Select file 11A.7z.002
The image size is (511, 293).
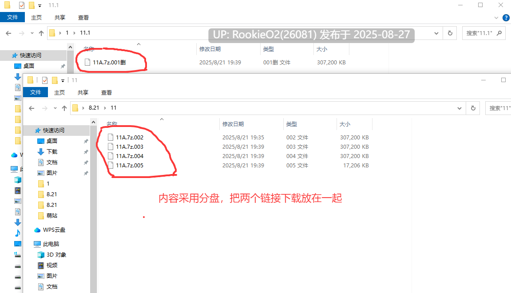tap(129, 138)
